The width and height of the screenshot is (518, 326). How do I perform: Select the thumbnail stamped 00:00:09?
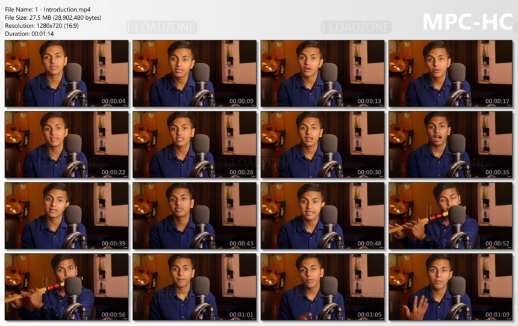195,73
